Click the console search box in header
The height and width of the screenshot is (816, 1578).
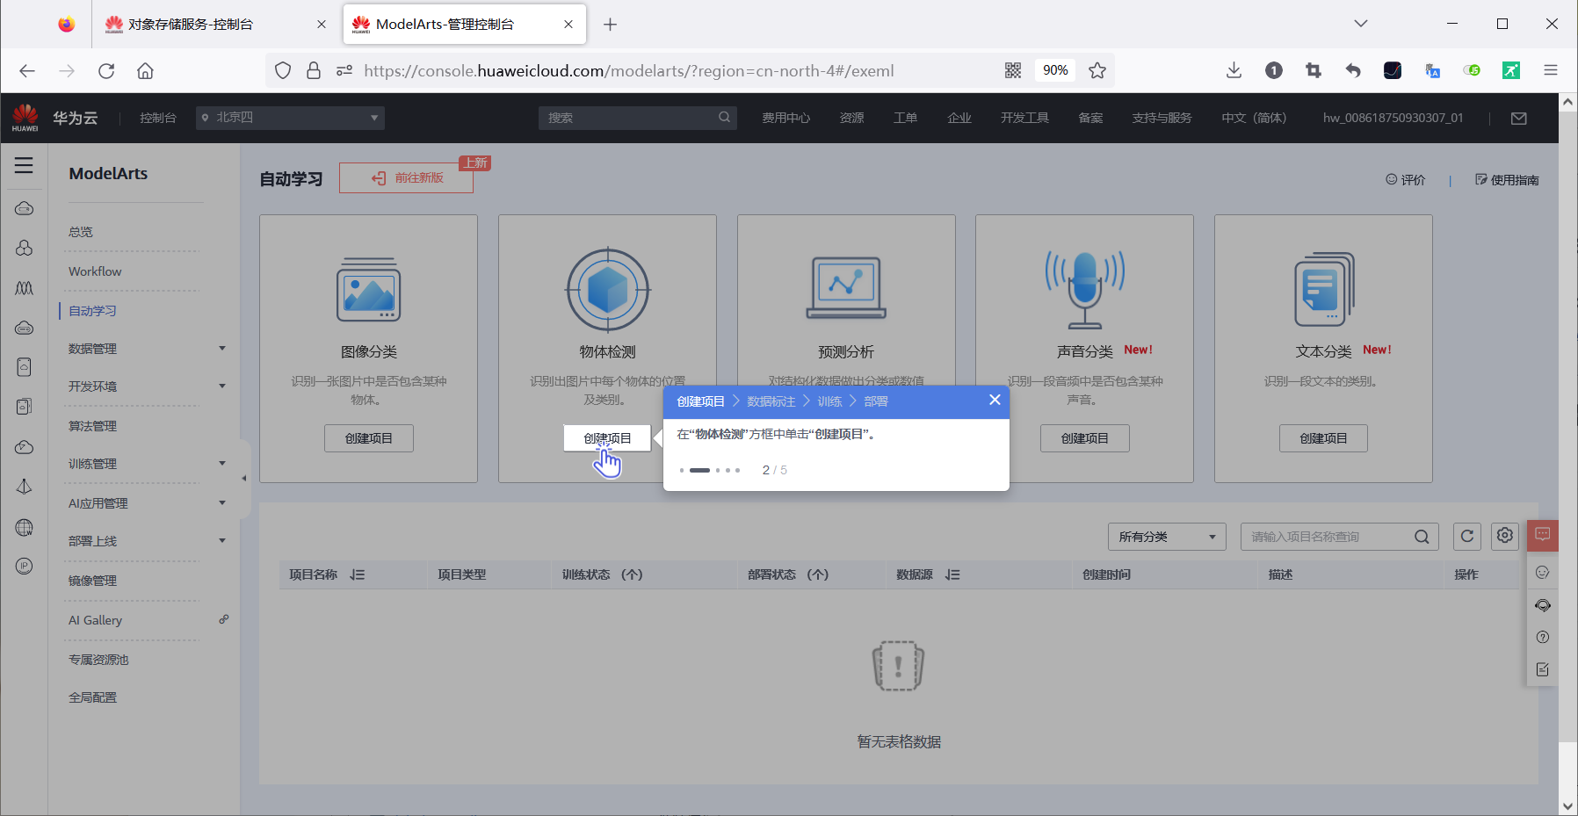[x=637, y=118]
